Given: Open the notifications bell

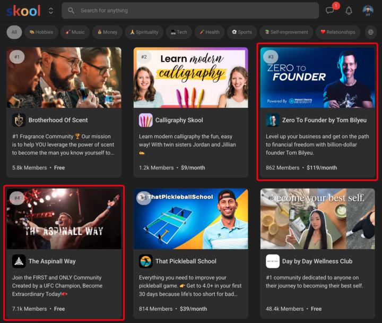Looking at the screenshot, I should coord(349,11).
